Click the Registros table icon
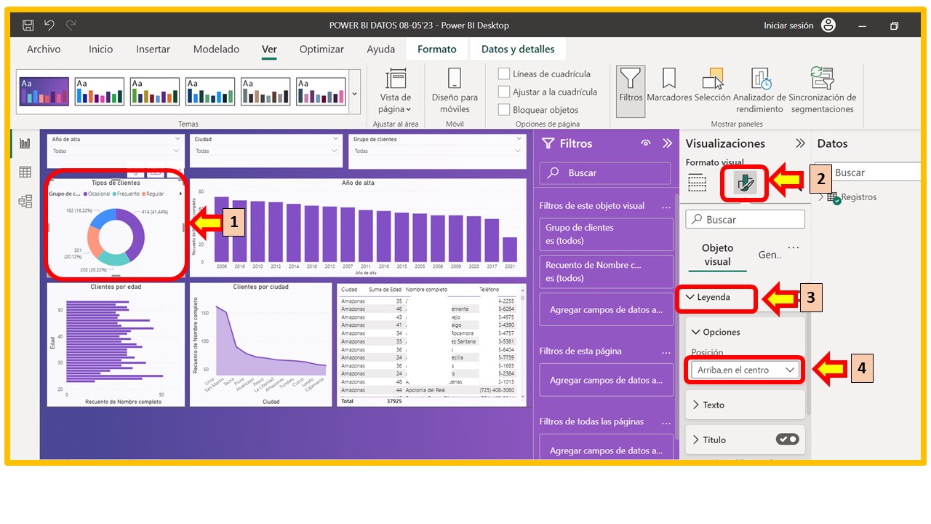 click(x=833, y=197)
